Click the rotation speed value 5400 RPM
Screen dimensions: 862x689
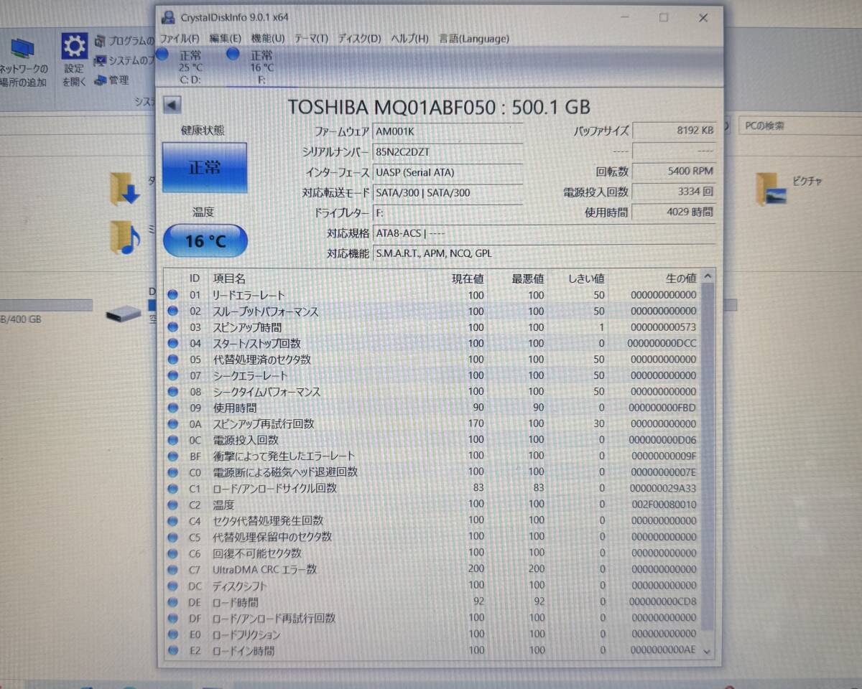point(674,172)
